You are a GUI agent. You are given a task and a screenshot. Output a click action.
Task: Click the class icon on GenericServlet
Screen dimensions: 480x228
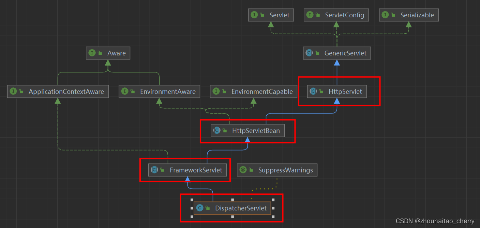click(309, 53)
